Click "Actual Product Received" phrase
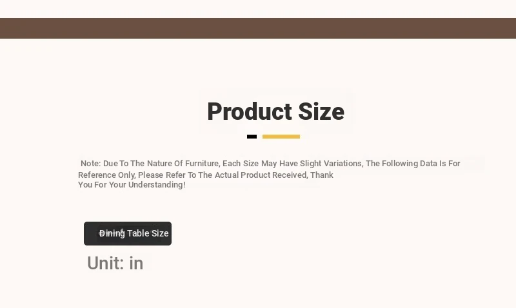The height and width of the screenshot is (308, 516). [x=261, y=175]
